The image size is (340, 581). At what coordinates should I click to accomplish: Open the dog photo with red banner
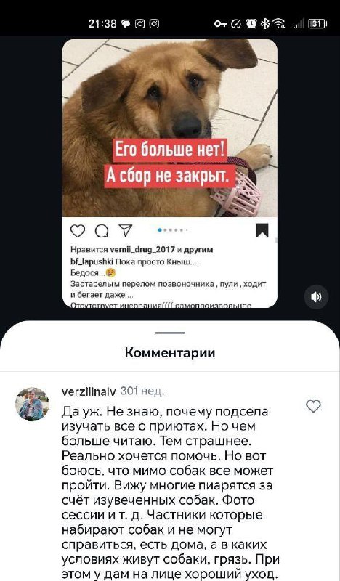click(170, 128)
